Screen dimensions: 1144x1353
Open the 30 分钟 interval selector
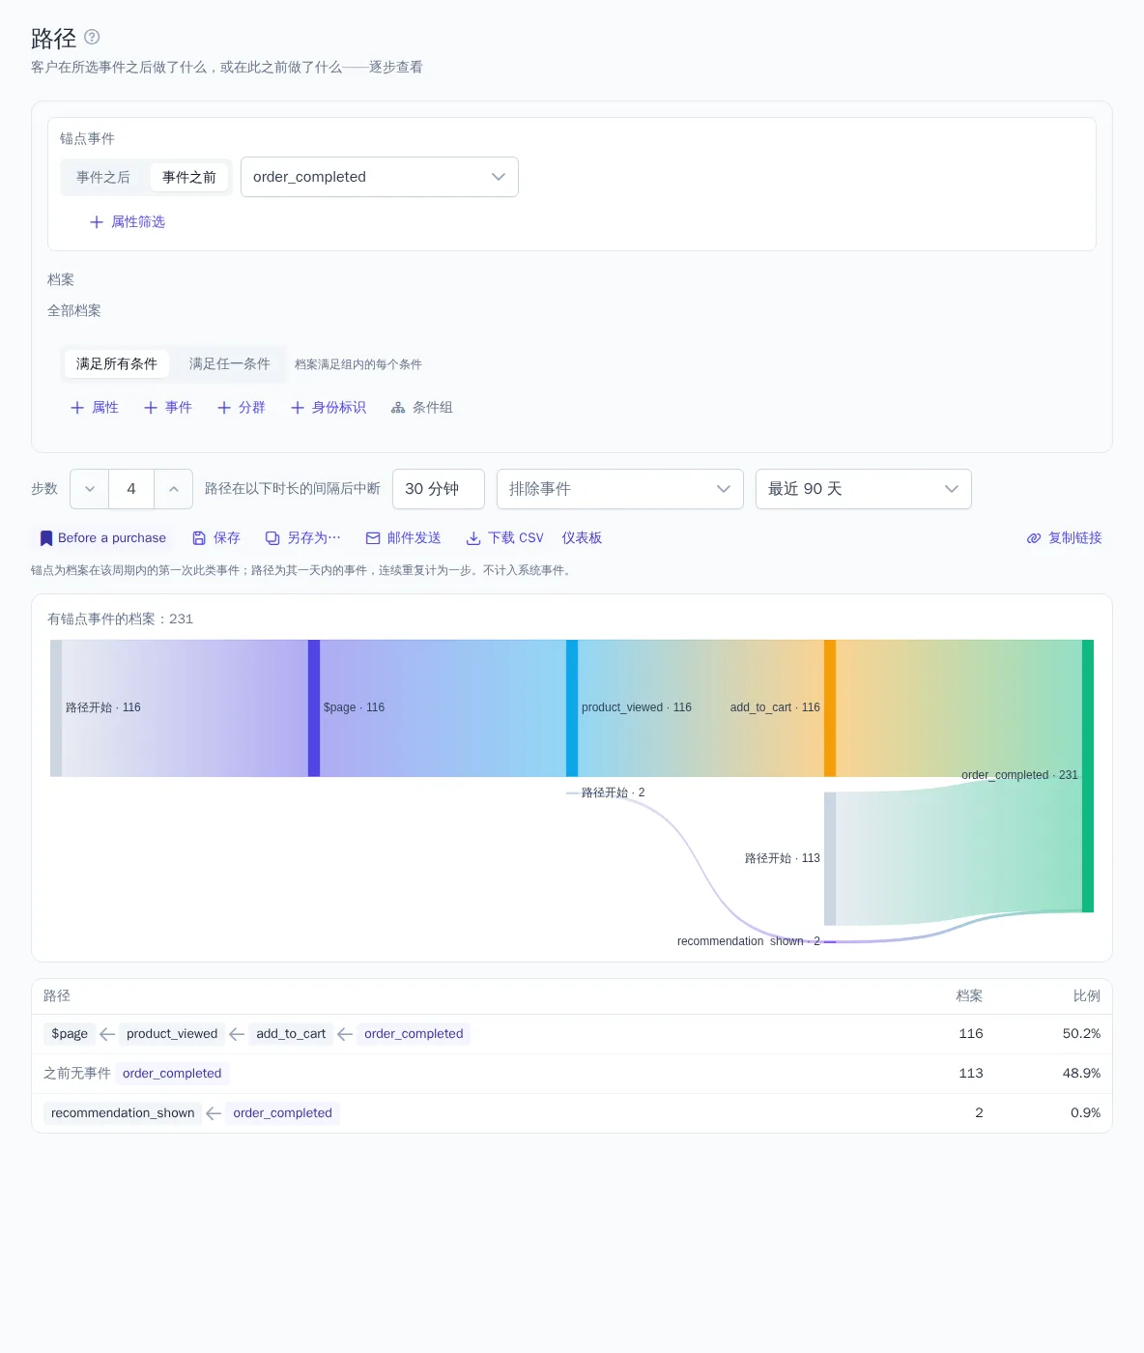439,489
